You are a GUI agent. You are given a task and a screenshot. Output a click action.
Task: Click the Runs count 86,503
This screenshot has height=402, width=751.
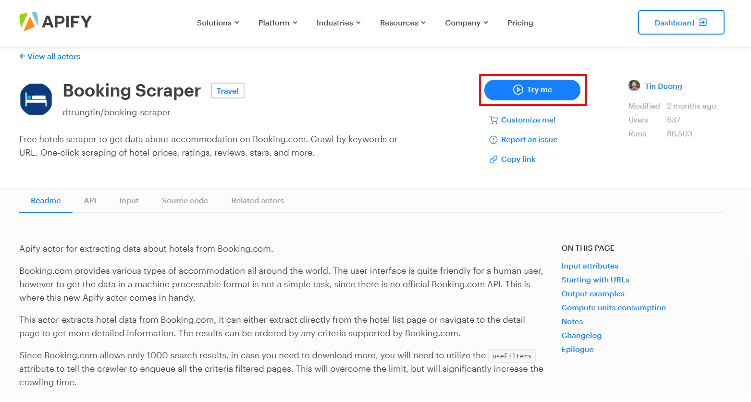coord(679,134)
